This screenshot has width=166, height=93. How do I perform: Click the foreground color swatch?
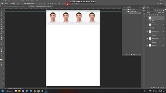click(1, 59)
